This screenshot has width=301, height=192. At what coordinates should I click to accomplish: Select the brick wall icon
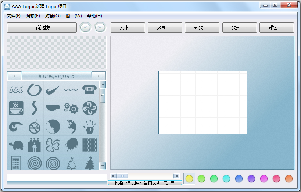[x=89, y=145]
